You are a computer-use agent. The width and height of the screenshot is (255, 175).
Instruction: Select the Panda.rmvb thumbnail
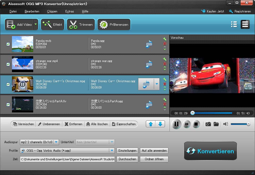pos(22,44)
